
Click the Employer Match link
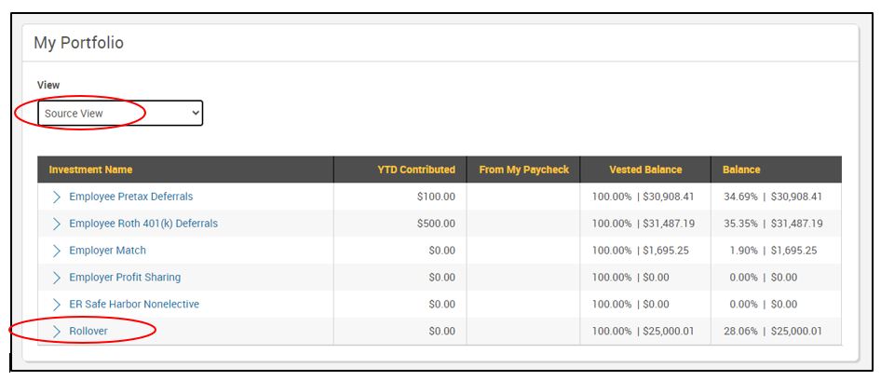point(107,251)
